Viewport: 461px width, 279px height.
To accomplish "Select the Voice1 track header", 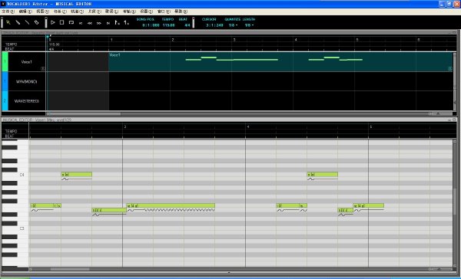I will [x=26, y=62].
